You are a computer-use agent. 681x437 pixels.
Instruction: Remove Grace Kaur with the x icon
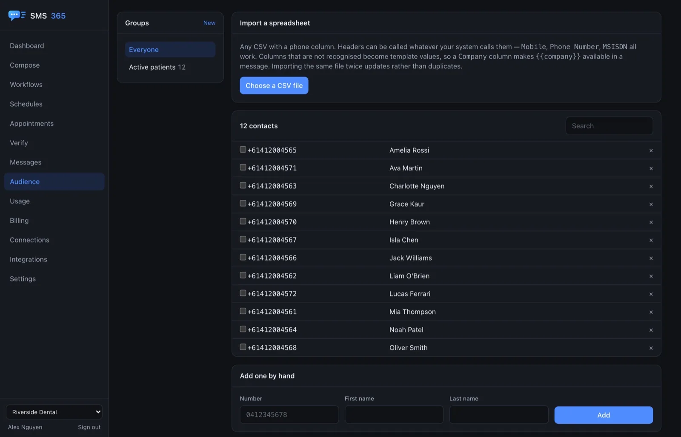click(x=651, y=204)
